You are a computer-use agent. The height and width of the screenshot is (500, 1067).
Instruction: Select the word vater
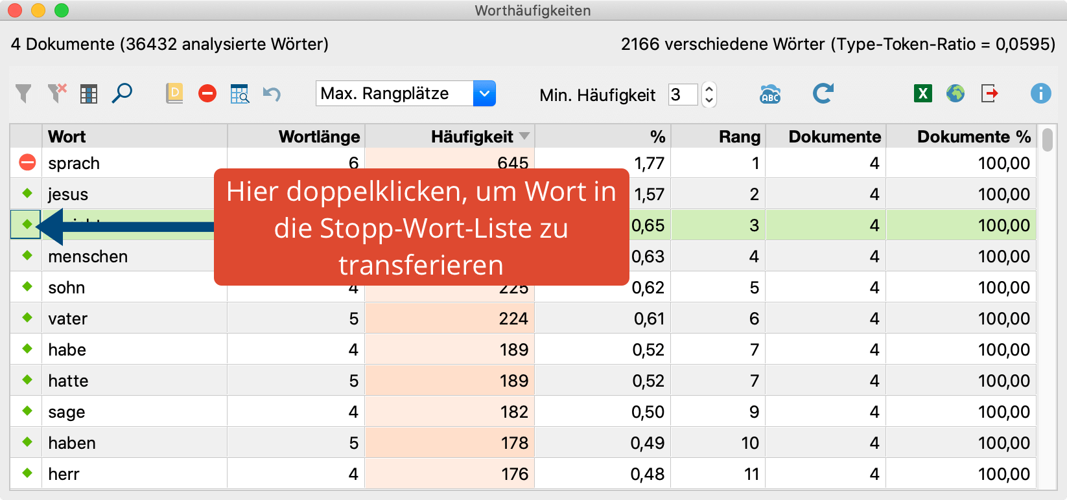point(68,319)
